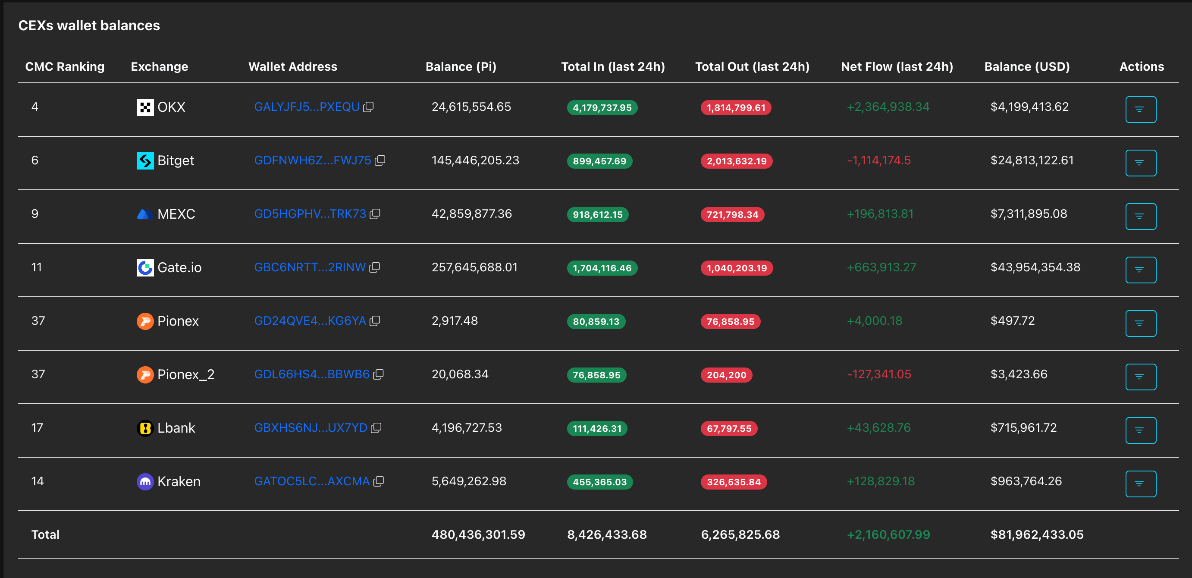Image resolution: width=1192 pixels, height=578 pixels.
Task: Copy Bitget wallet address GDFNWH6Z...FWJ75
Action: (x=380, y=160)
